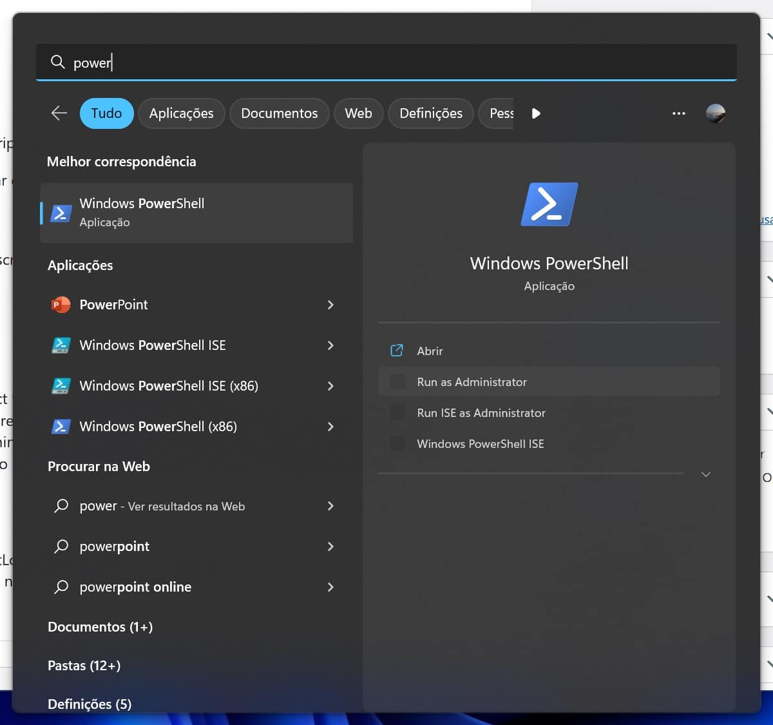Image resolution: width=773 pixels, height=725 pixels.
Task: Switch to the partially shown Pess filter tab
Action: tap(497, 113)
